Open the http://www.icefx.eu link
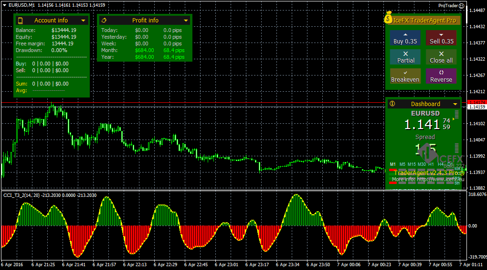This screenshot has width=487, height=270. pos(440,179)
